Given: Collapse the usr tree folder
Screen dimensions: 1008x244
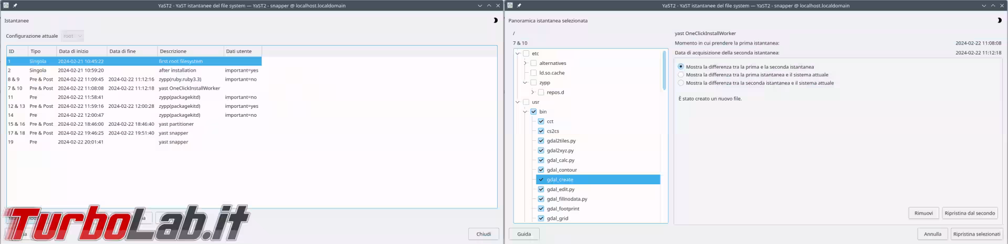Looking at the screenshot, I should click(x=518, y=102).
